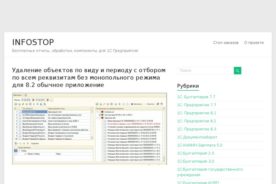
Task: Select tagline text Бесплатные отчеты, обработки
Action: click(x=42, y=51)
